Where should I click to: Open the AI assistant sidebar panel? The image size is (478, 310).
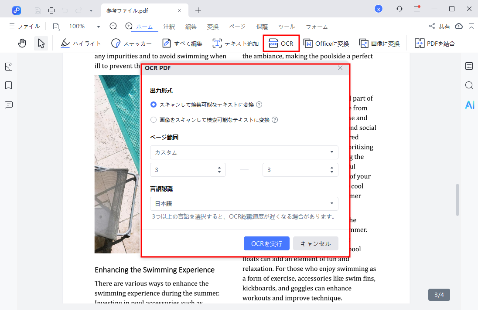click(x=469, y=104)
